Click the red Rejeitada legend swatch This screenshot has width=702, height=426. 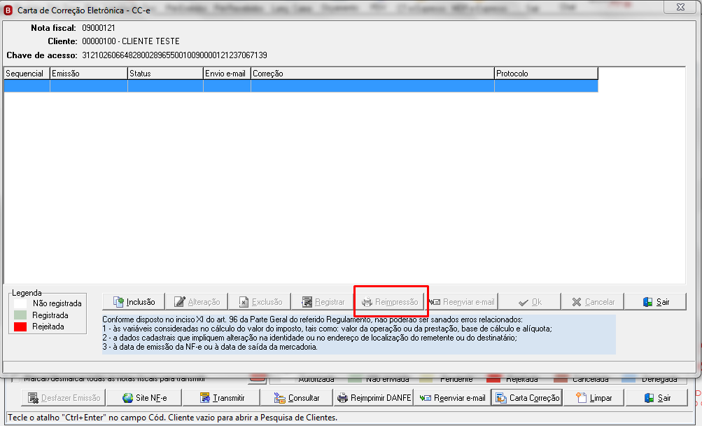click(20, 327)
